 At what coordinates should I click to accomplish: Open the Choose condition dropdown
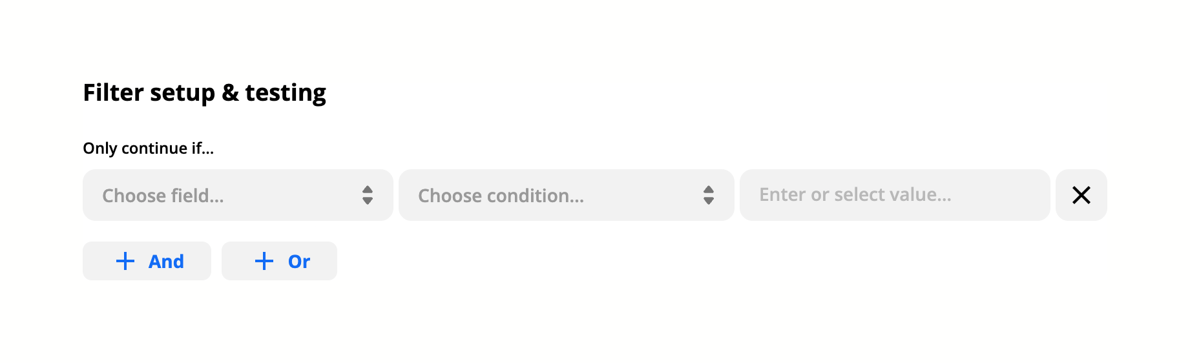566,195
